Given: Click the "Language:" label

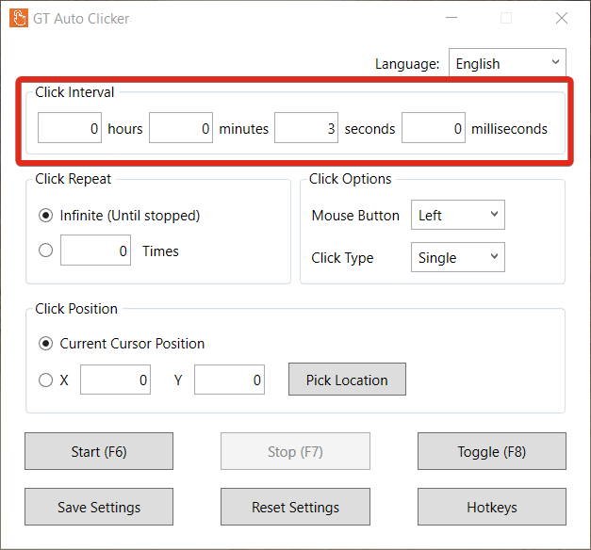Looking at the screenshot, I should (407, 64).
